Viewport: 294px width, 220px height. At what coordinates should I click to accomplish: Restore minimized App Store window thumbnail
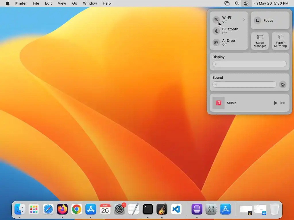(x=260, y=210)
